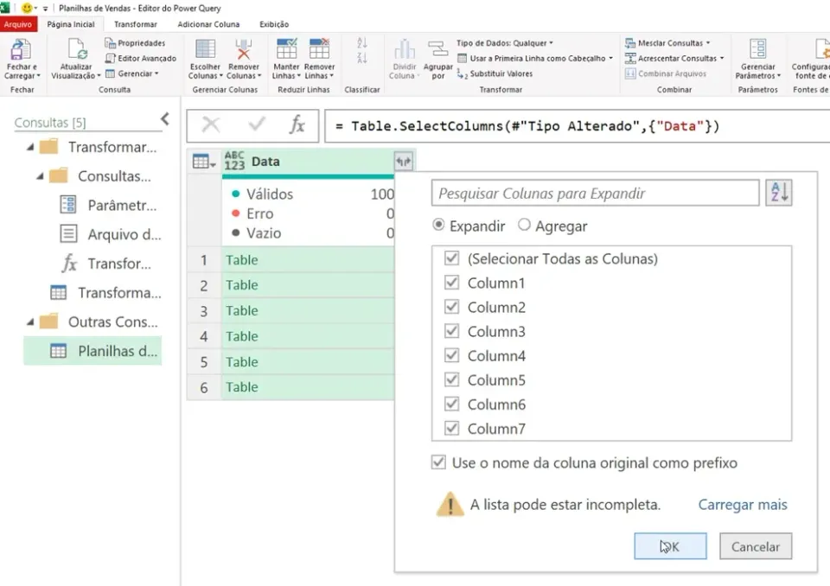This screenshot has height=586, width=830.
Task: Uncheck Column2
Action: point(451,307)
